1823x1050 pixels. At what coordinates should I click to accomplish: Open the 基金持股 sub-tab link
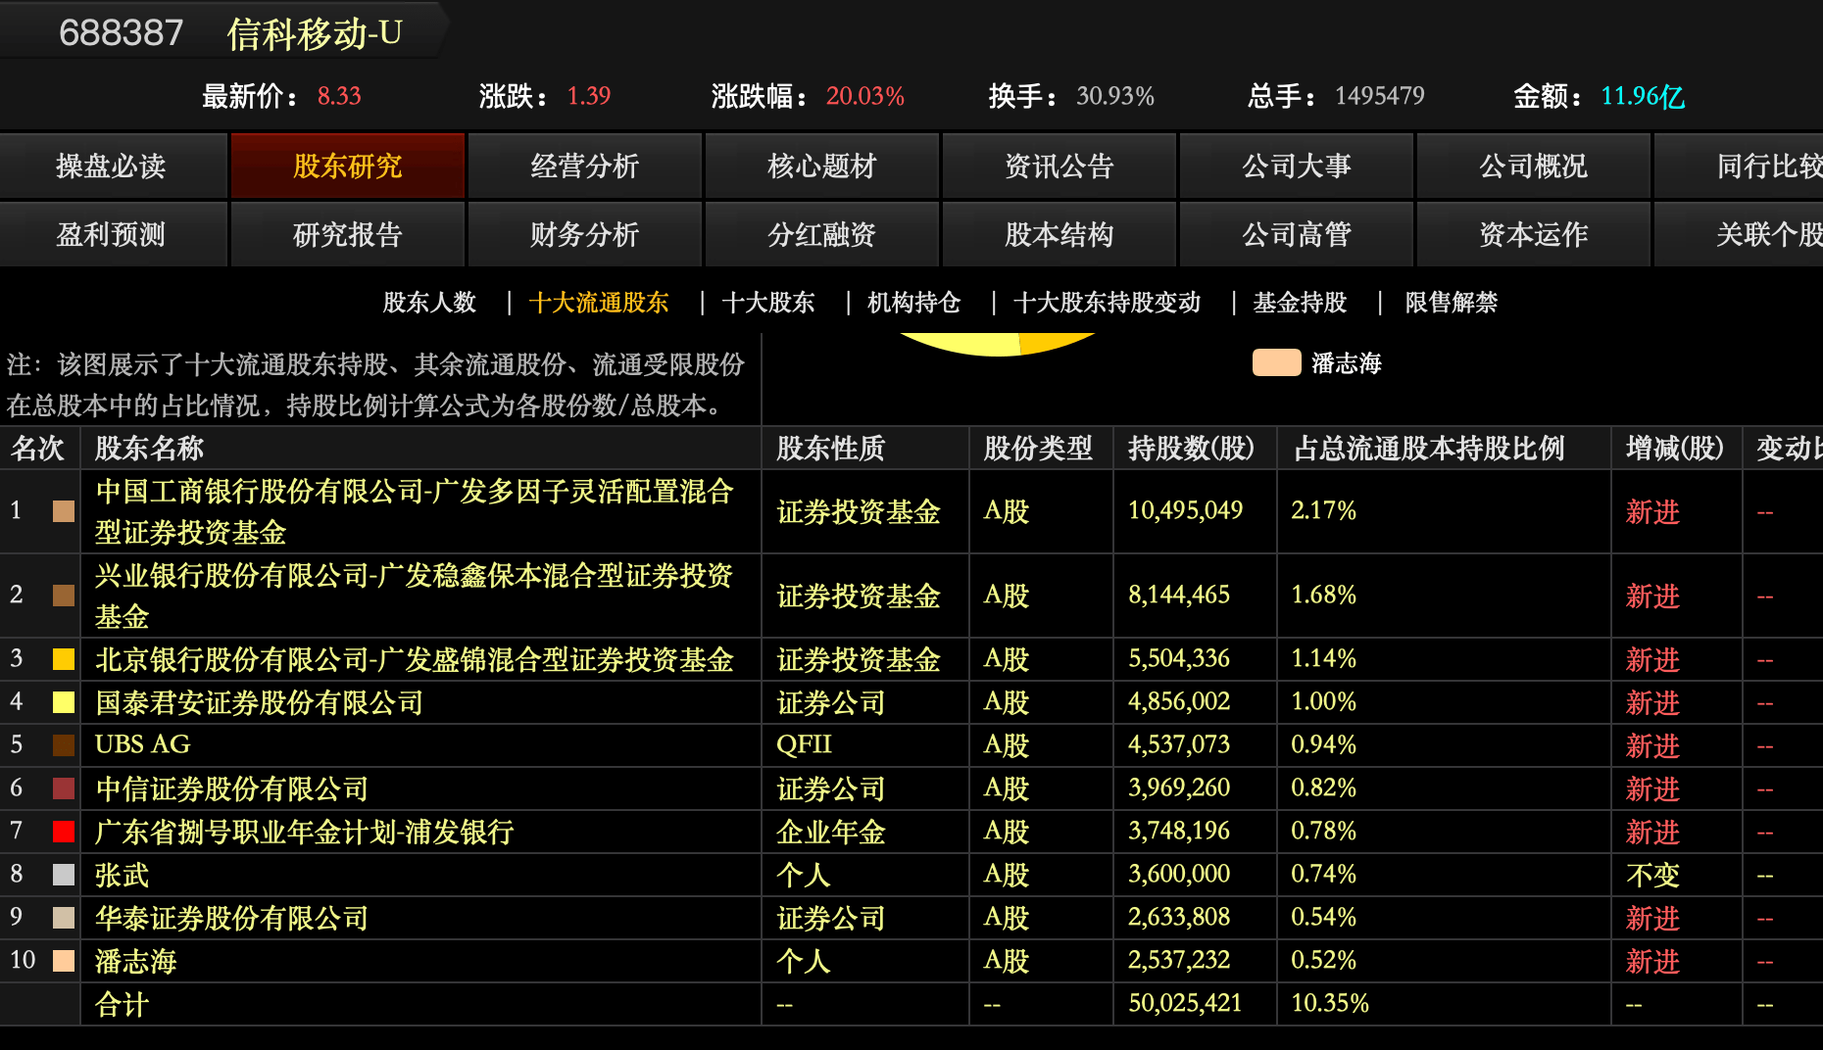point(1300,303)
